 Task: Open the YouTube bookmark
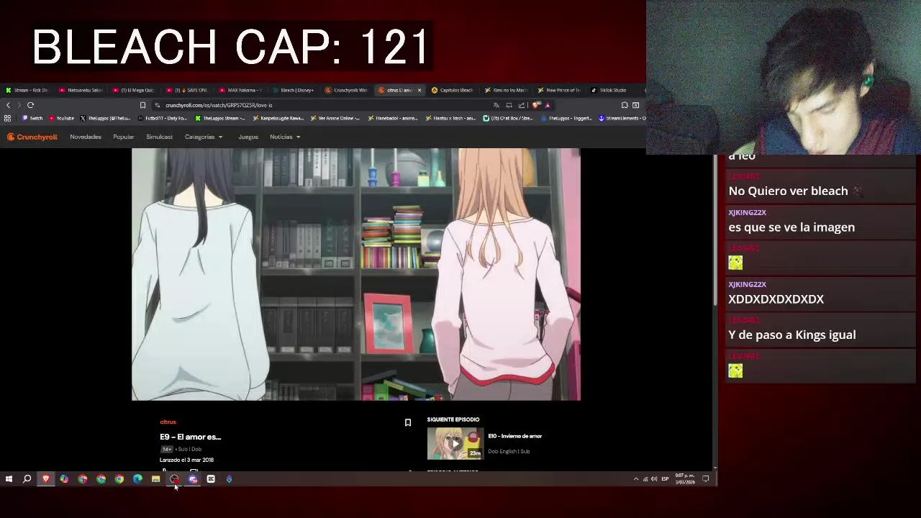[61, 118]
